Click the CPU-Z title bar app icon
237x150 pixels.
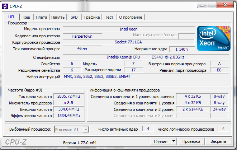[x=5, y=6]
